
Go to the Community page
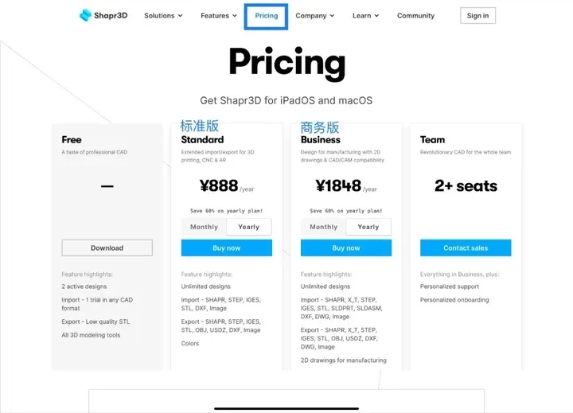pos(415,16)
